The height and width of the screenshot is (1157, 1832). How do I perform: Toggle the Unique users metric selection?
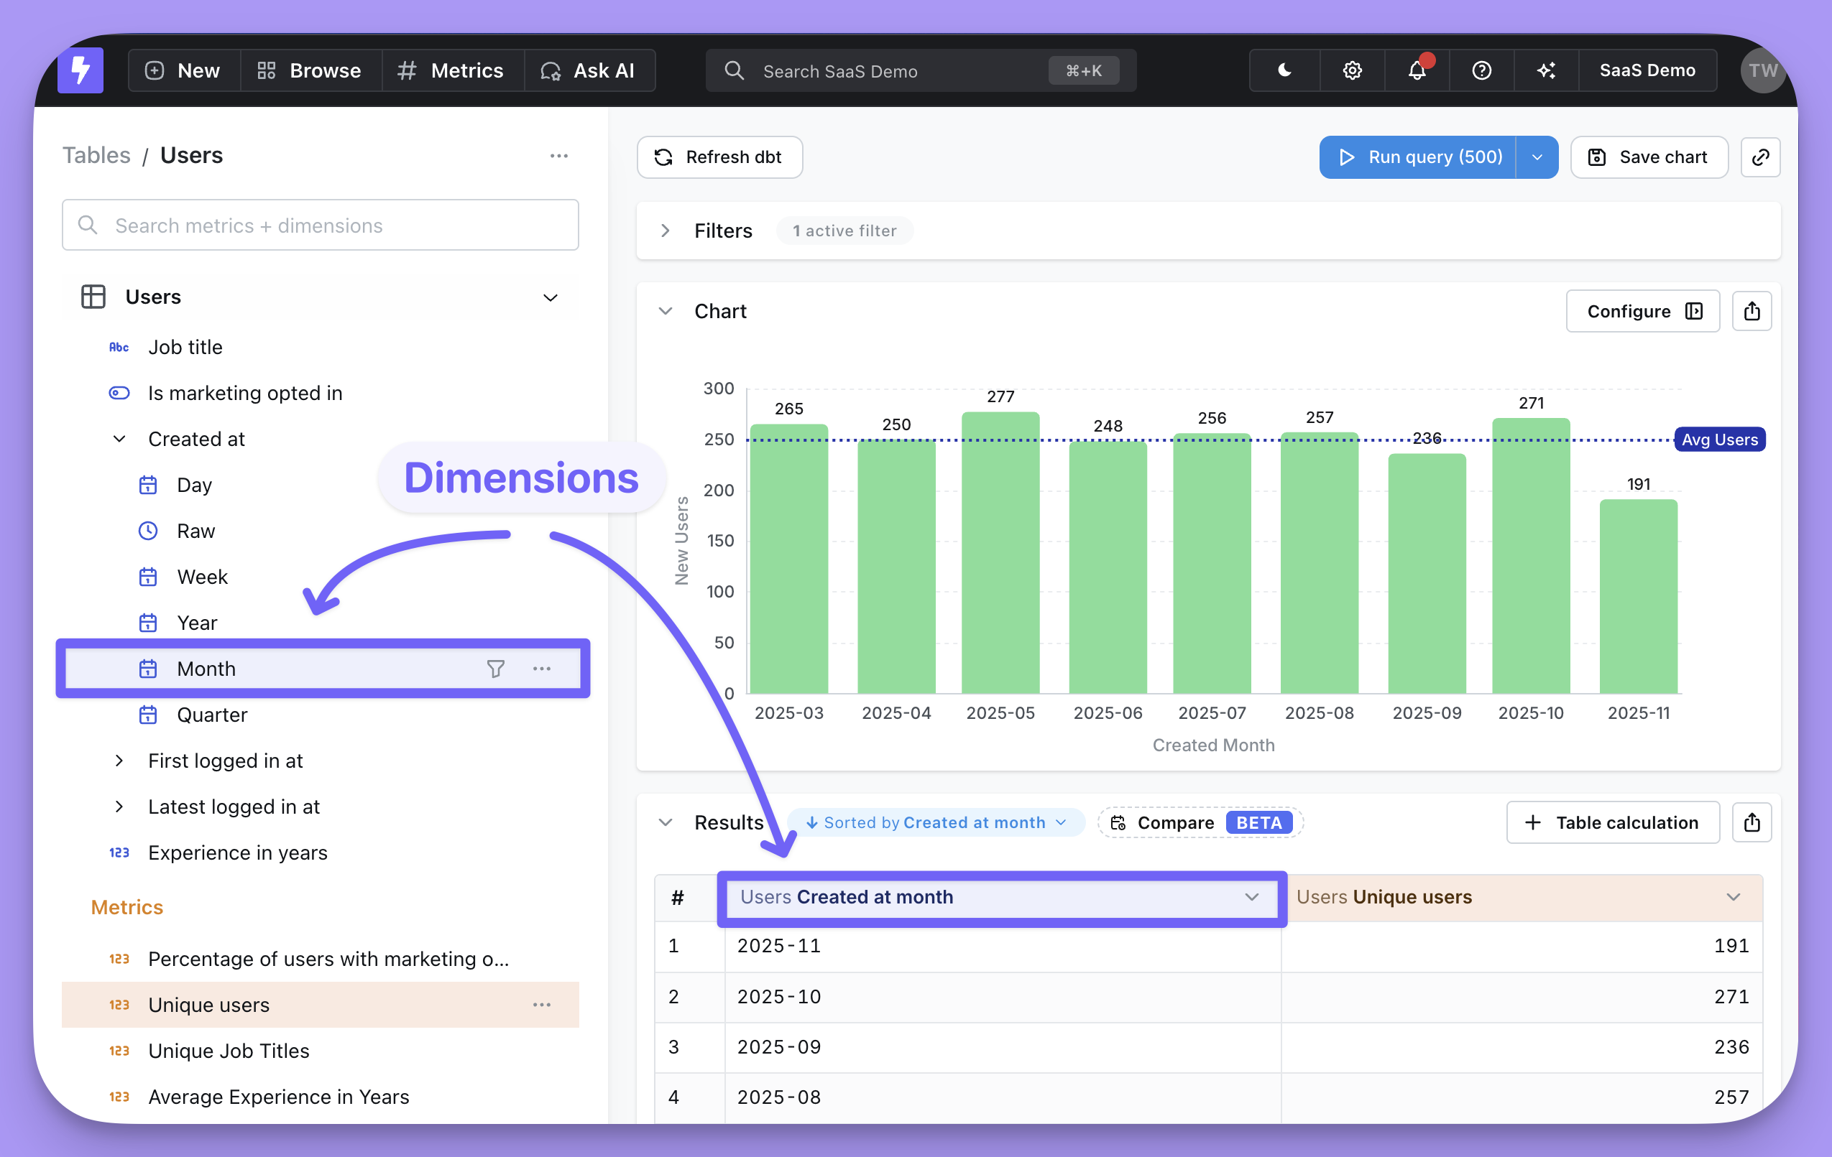(208, 1005)
